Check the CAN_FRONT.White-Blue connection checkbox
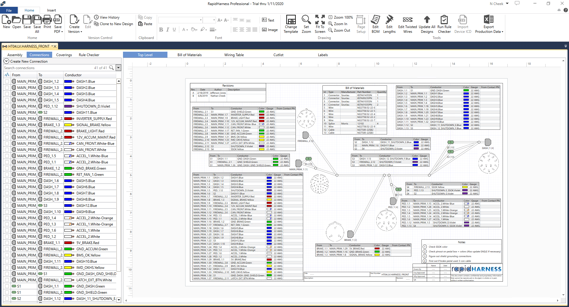Image resolution: width=569 pixels, height=307 pixels. [x=7, y=143]
